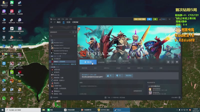Add Dota 2 to favorites heart icon

[177, 62]
